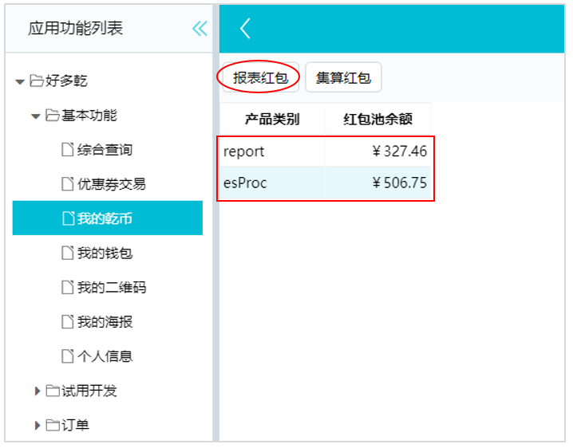
Task: Open 我的二维码 in the function tree
Action: tap(112, 287)
